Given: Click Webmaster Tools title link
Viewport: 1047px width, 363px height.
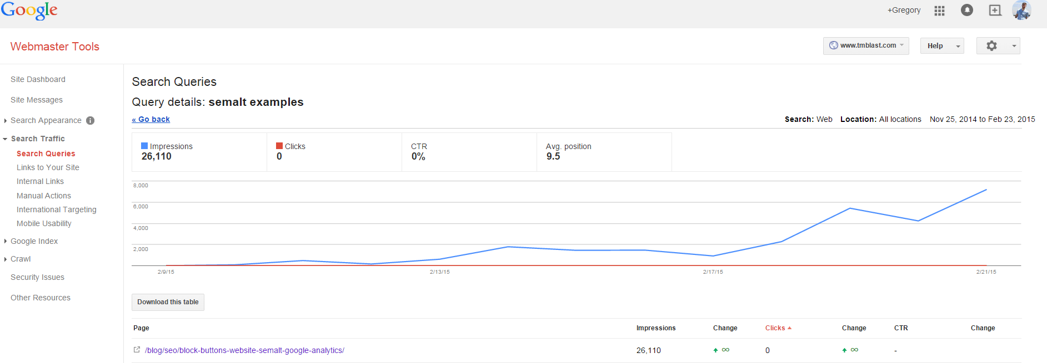Looking at the screenshot, I should [x=54, y=47].
